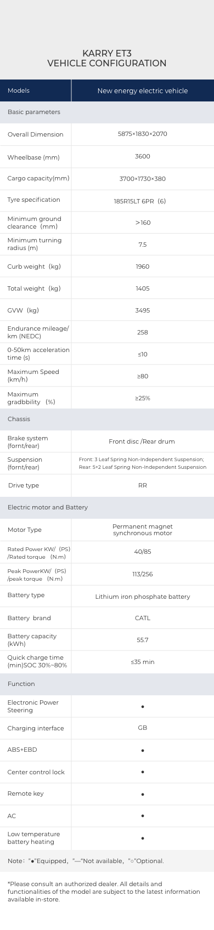Click the Low temperature battery heating dot
Image resolution: width=214 pixels, height=930 pixels.
(x=143, y=838)
